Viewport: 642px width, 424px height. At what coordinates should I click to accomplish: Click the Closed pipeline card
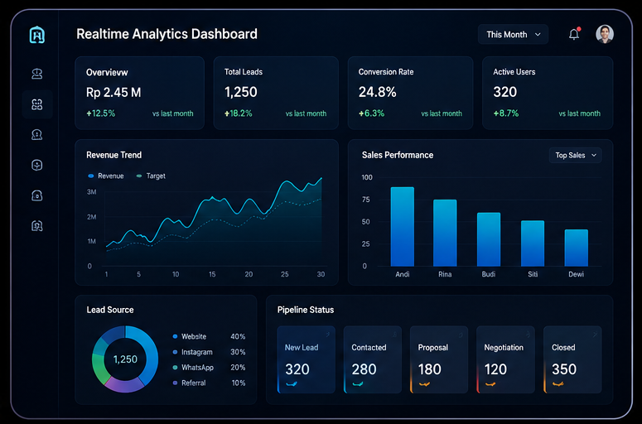(572, 359)
